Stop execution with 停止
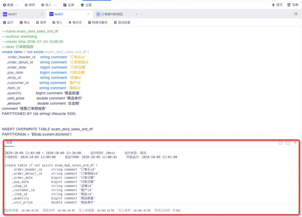 tap(25, 23)
